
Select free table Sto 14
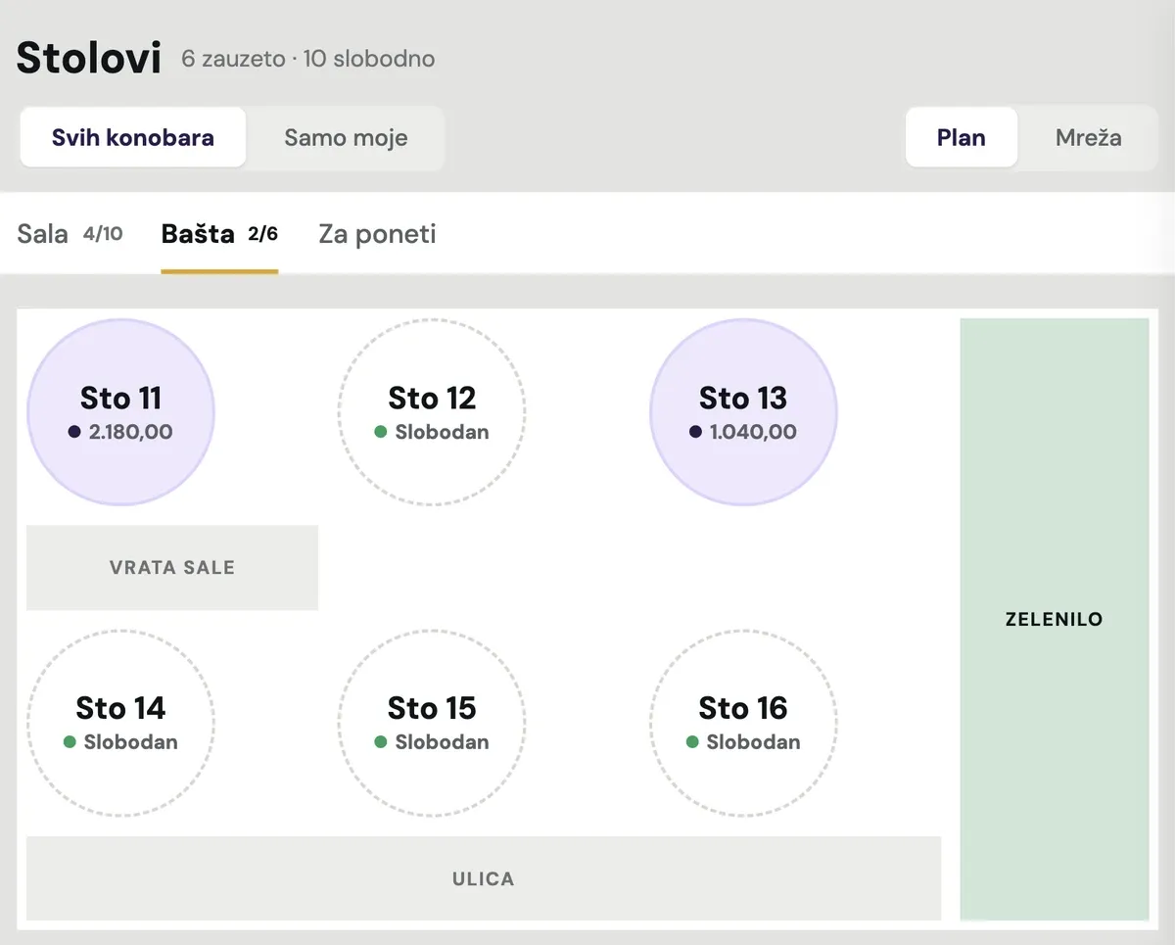[120, 723]
